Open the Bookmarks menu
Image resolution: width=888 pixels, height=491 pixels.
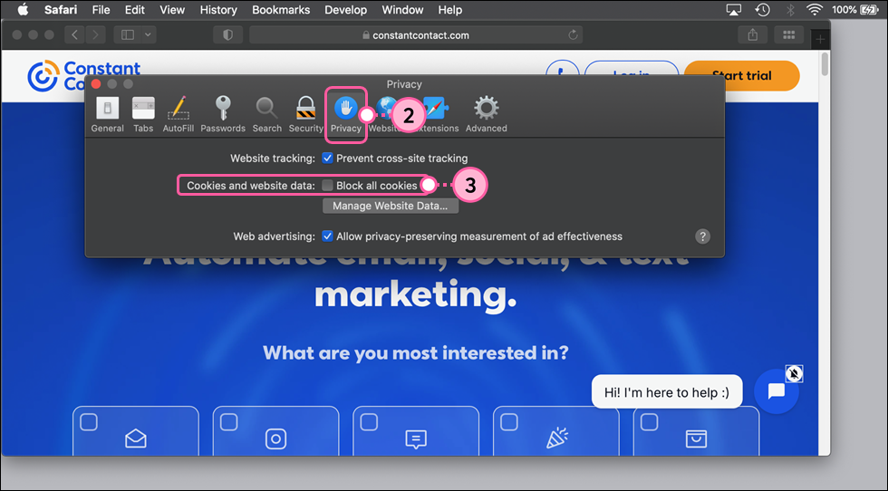click(281, 10)
